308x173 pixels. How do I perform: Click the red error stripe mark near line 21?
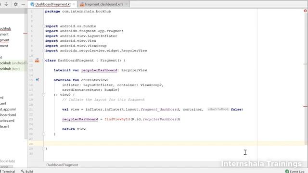[x=306, y=106]
